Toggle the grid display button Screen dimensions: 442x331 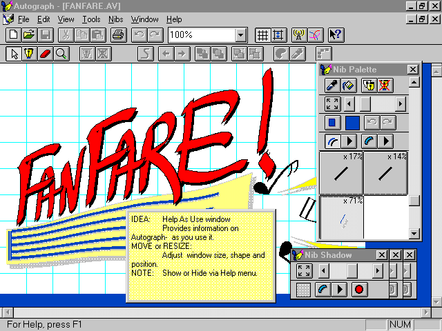point(262,34)
